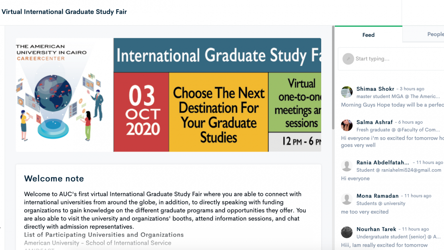444x250 pixels.
Task: Click the '6 hours ago' timestamp
Action: coord(410,122)
